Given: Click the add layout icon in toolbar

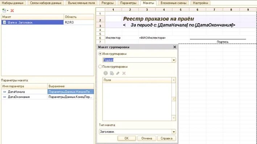Looking at the screenshot, I should click(4, 10).
